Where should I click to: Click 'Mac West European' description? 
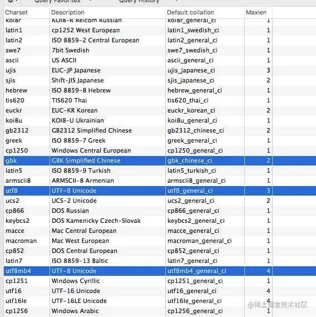[x=80, y=241]
